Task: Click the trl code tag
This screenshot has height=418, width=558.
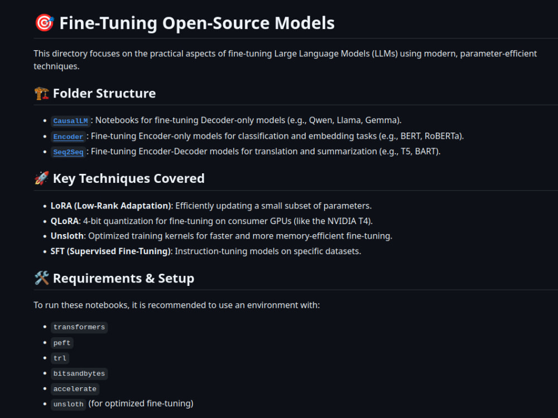Action: click(x=60, y=358)
